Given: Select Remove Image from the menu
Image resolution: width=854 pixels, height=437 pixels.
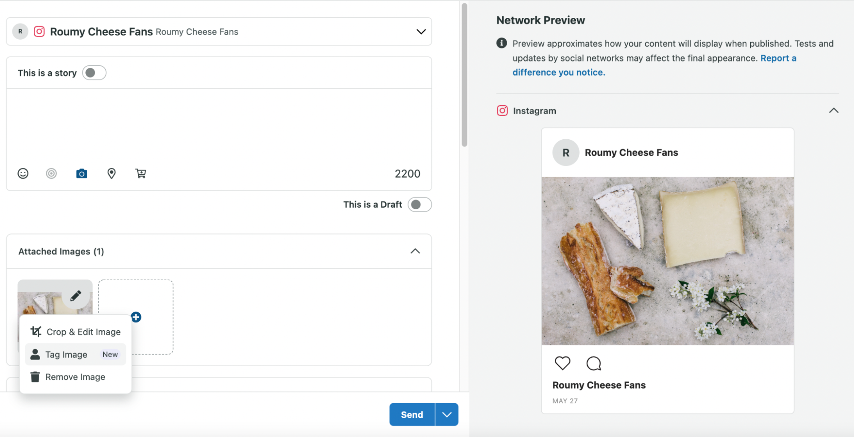Looking at the screenshot, I should [x=75, y=377].
